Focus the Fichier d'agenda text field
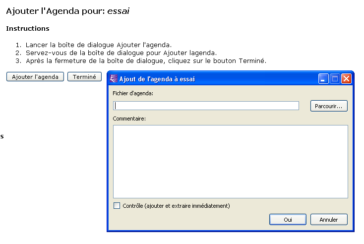 (x=206, y=106)
